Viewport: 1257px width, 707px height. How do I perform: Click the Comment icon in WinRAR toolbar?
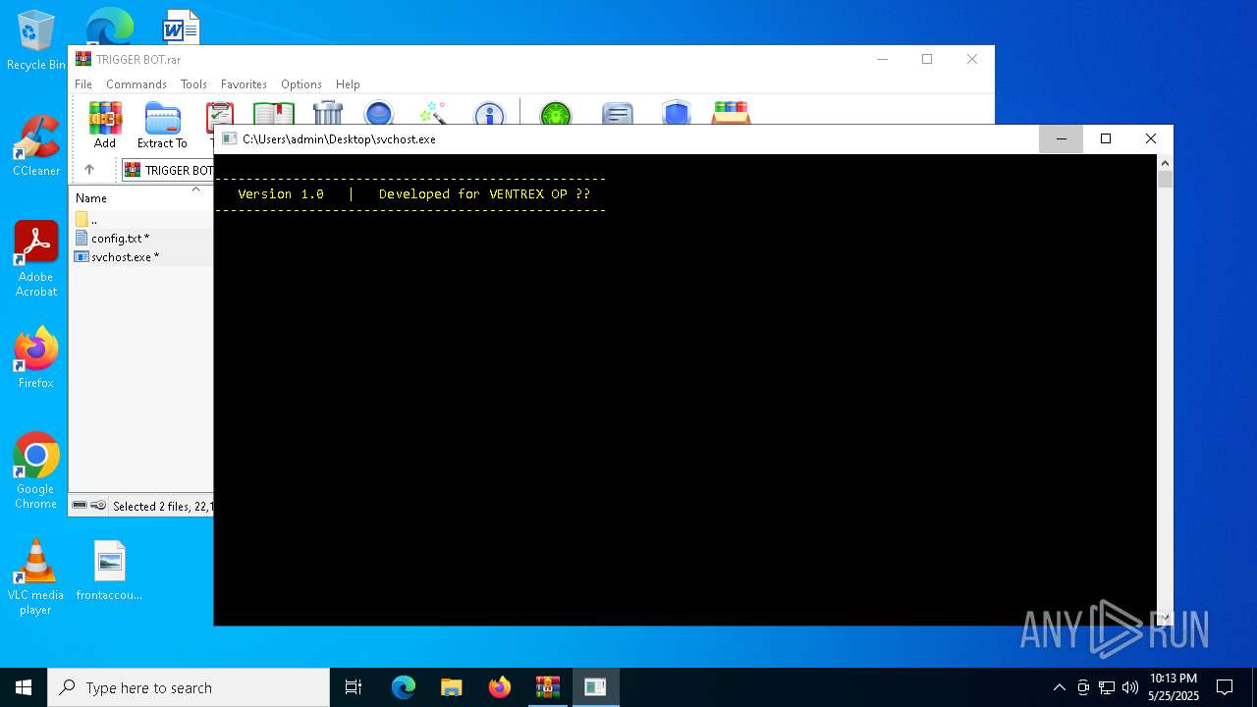pyautogui.click(x=618, y=114)
